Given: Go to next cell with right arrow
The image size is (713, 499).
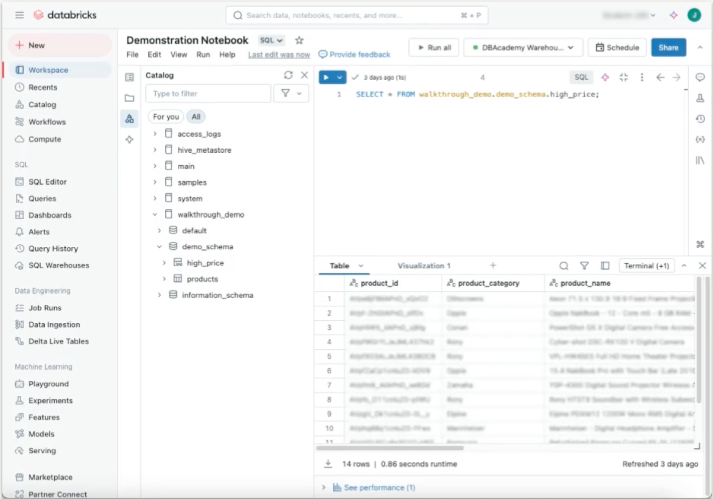Looking at the screenshot, I should pos(676,77).
